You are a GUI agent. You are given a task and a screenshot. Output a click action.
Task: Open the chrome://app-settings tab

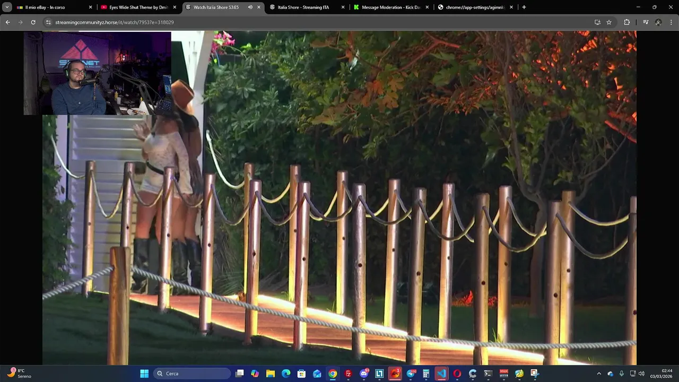tap(476, 7)
